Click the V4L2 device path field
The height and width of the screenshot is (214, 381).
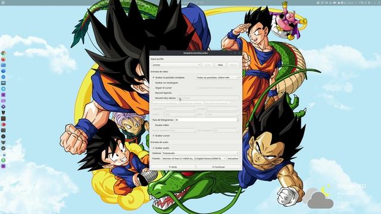coord(208,98)
